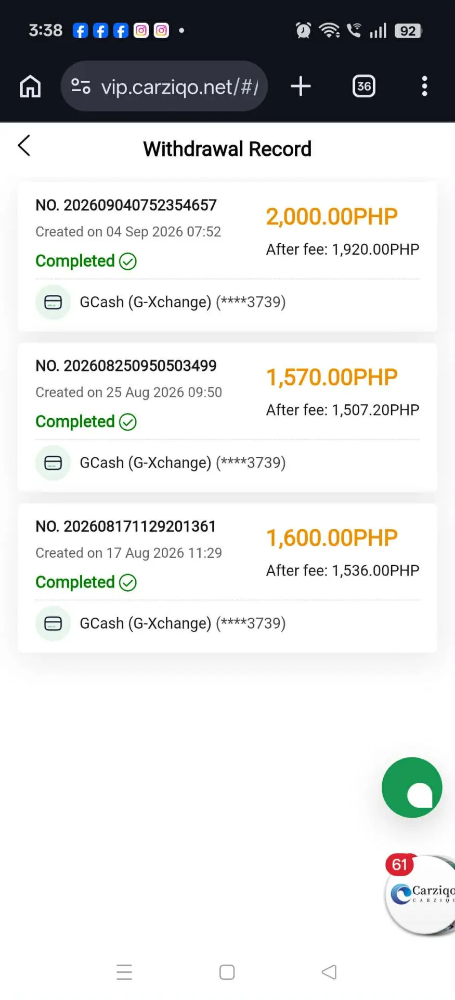Open the browser home icon
455x1000 pixels.
(x=30, y=86)
